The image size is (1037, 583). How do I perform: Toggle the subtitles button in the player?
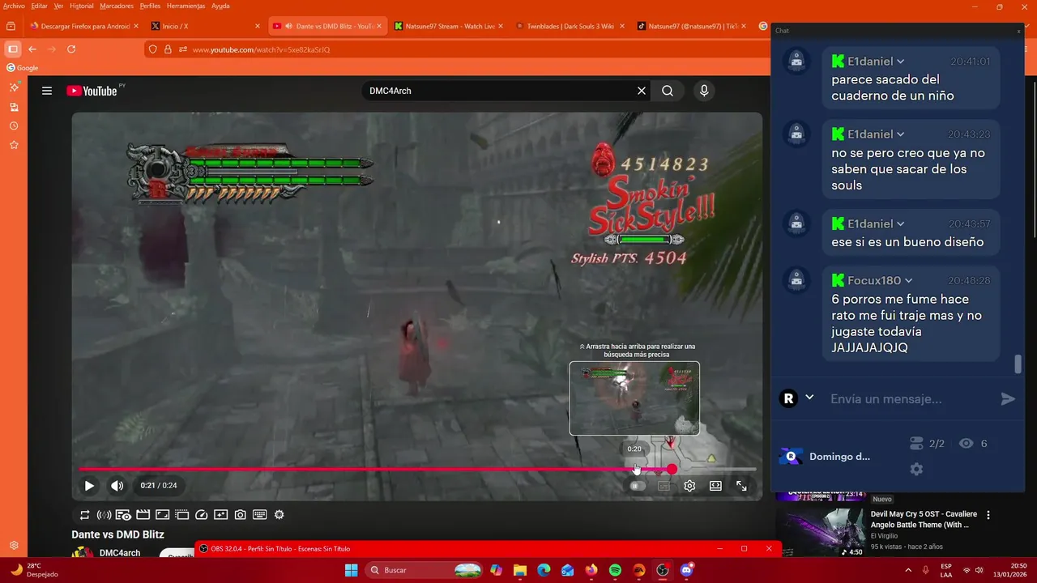[664, 486]
